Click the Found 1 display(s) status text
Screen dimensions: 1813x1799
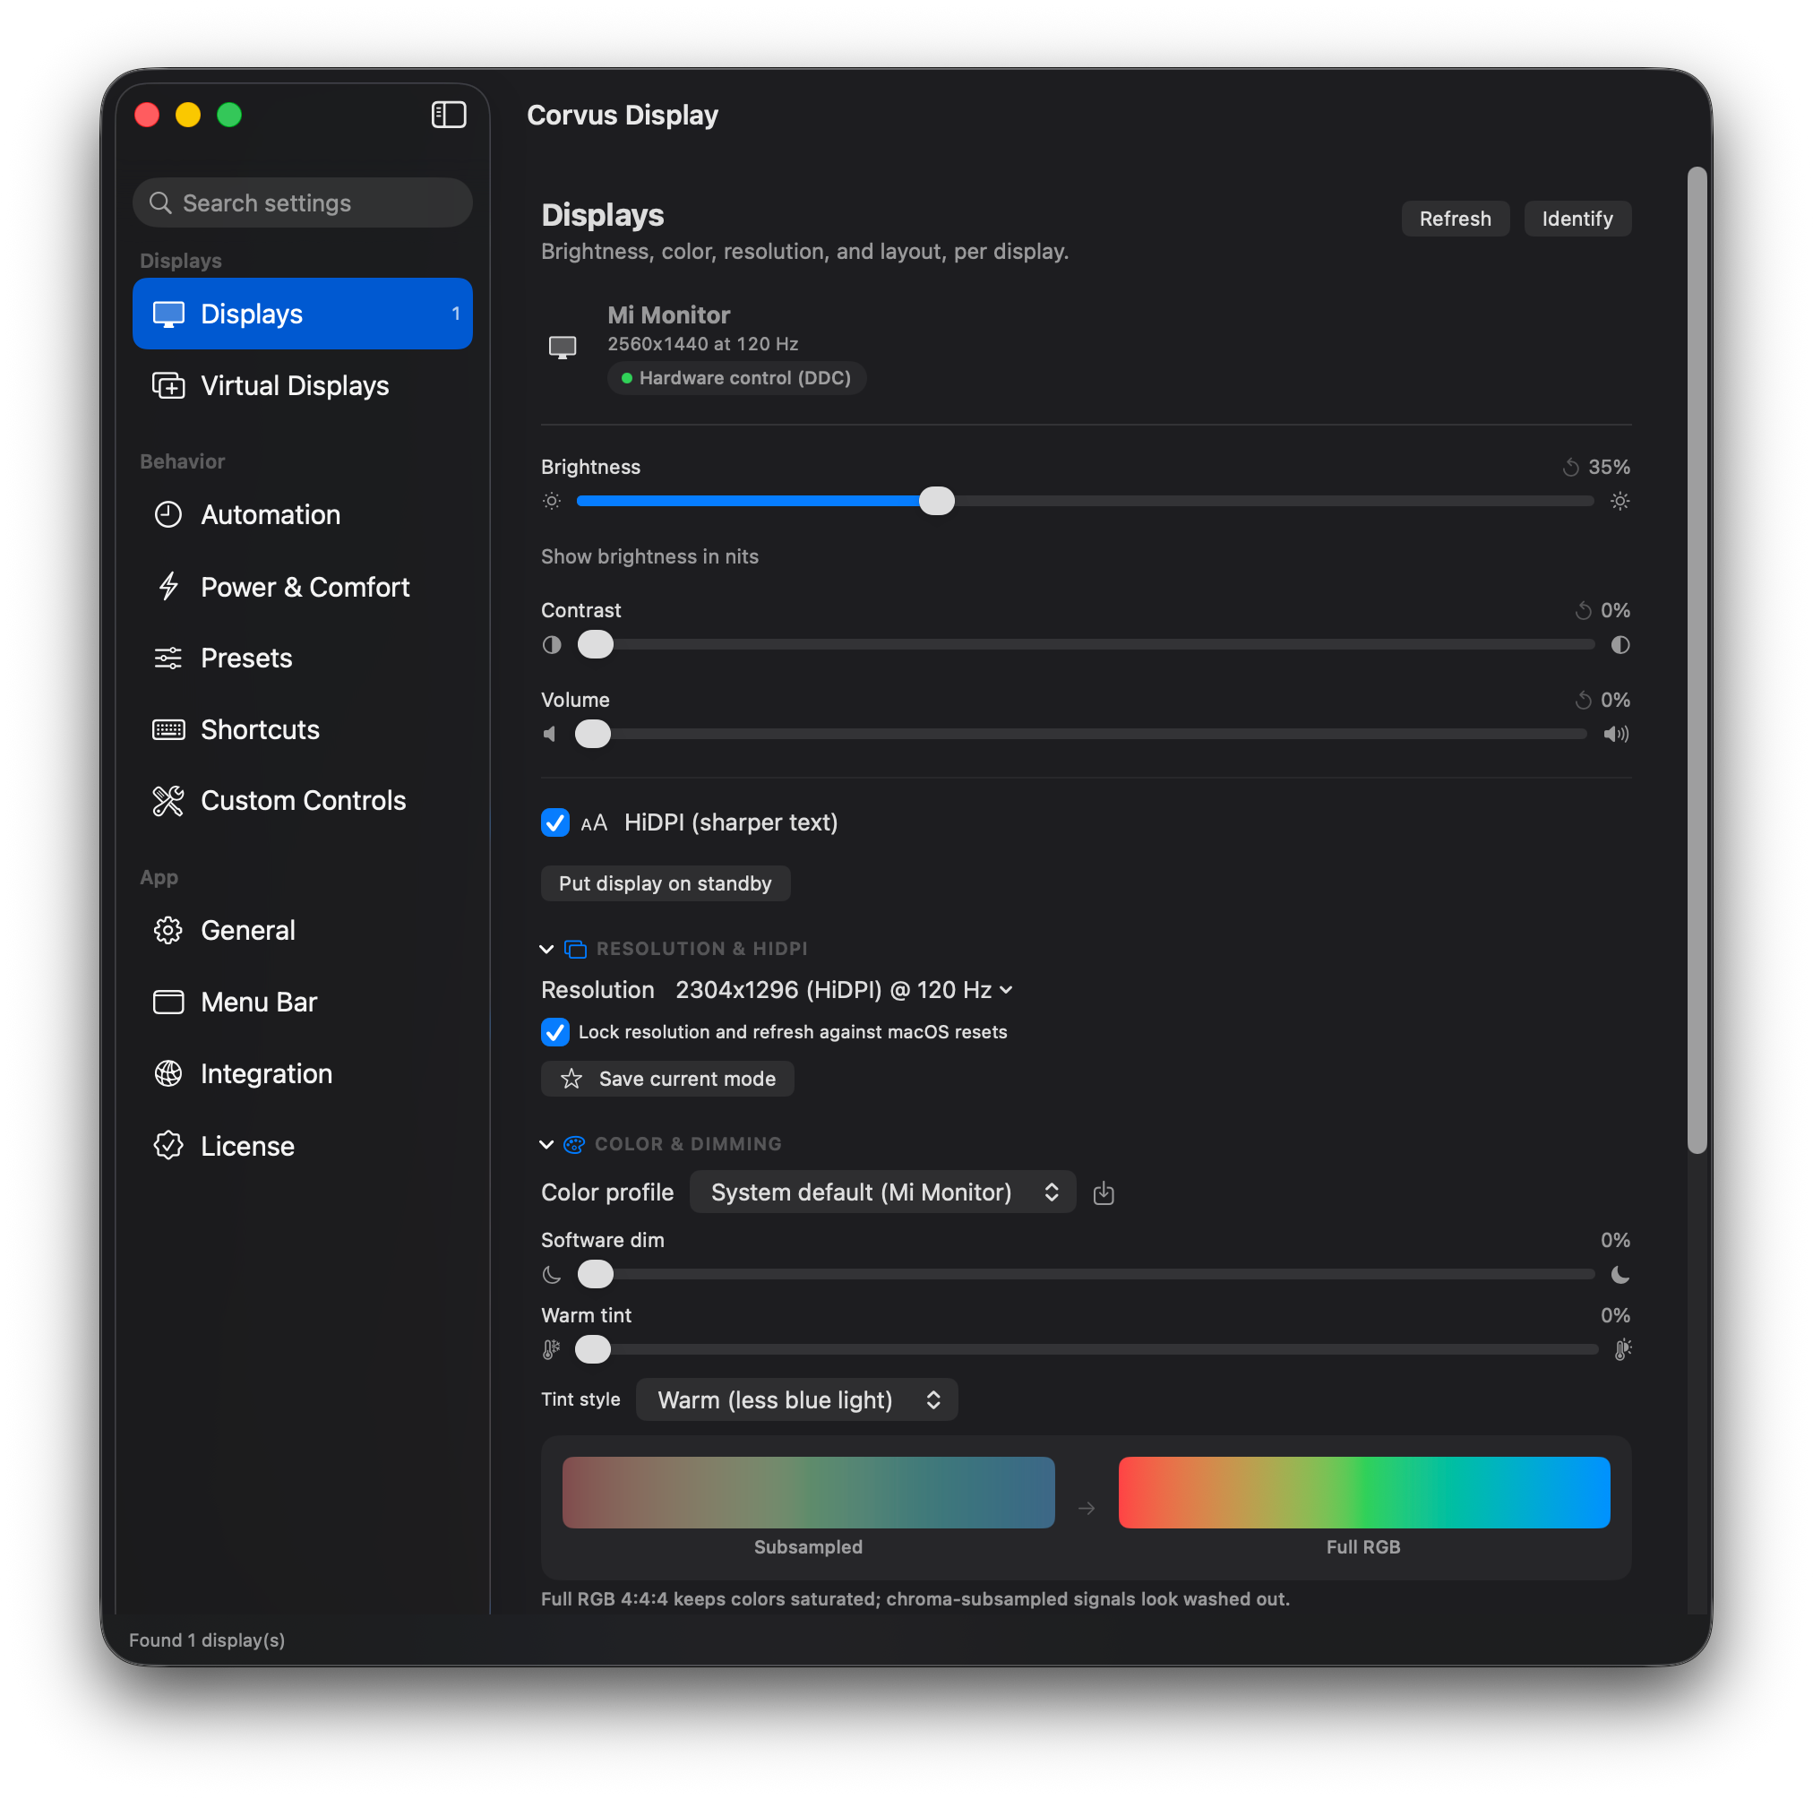(206, 1640)
